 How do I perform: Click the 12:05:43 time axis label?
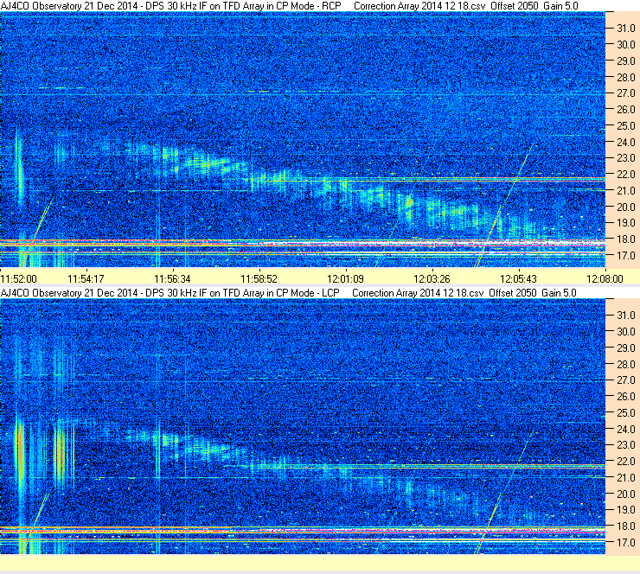tap(518, 279)
